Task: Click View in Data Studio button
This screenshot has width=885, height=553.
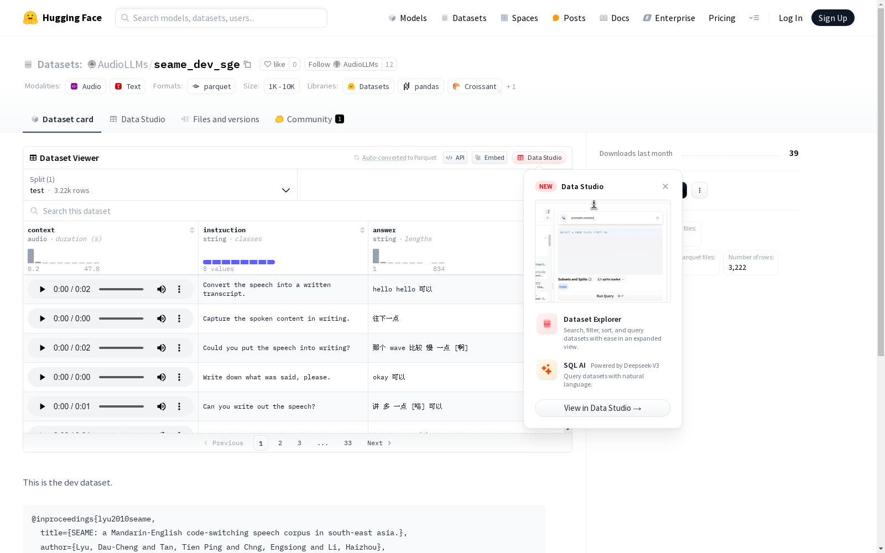Action: 603,408
